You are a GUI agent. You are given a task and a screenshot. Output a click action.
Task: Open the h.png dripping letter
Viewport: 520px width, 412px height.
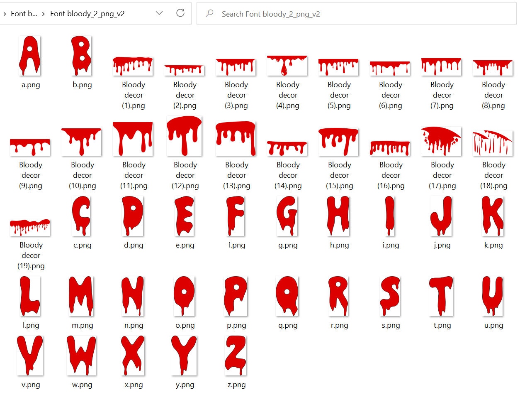coord(338,216)
